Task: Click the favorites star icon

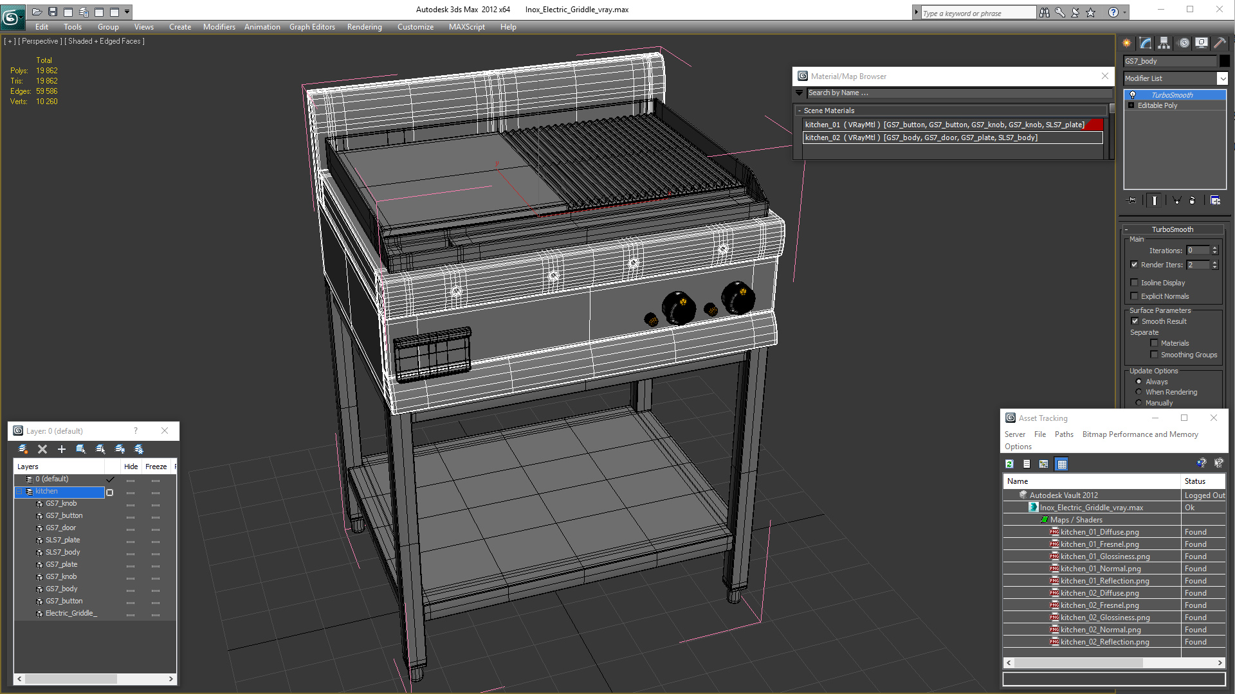Action: (1090, 12)
